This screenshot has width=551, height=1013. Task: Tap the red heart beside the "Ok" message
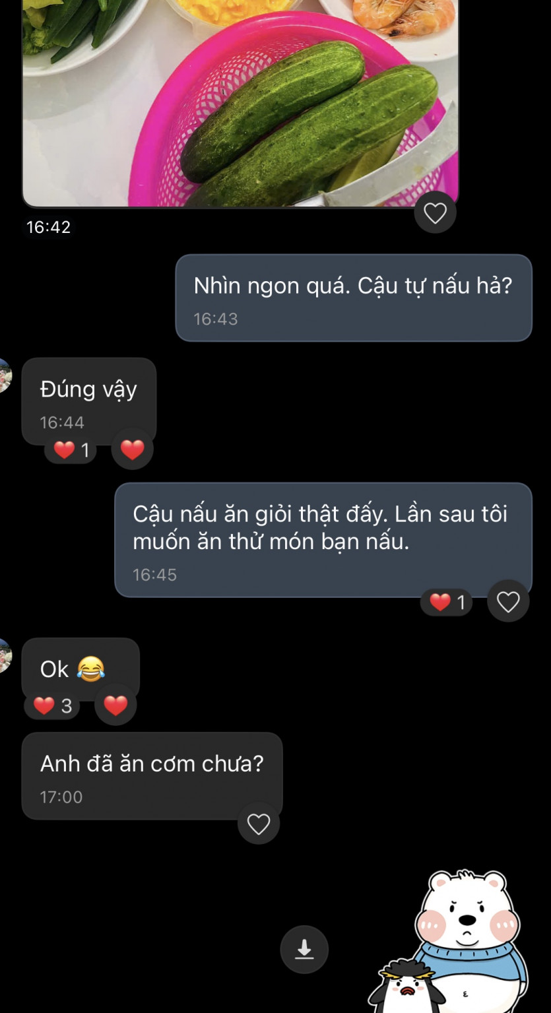(115, 705)
